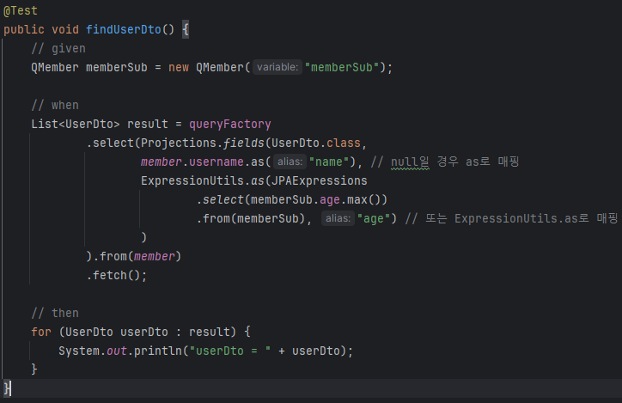Click the final closing brace at caret

[x=6, y=388]
